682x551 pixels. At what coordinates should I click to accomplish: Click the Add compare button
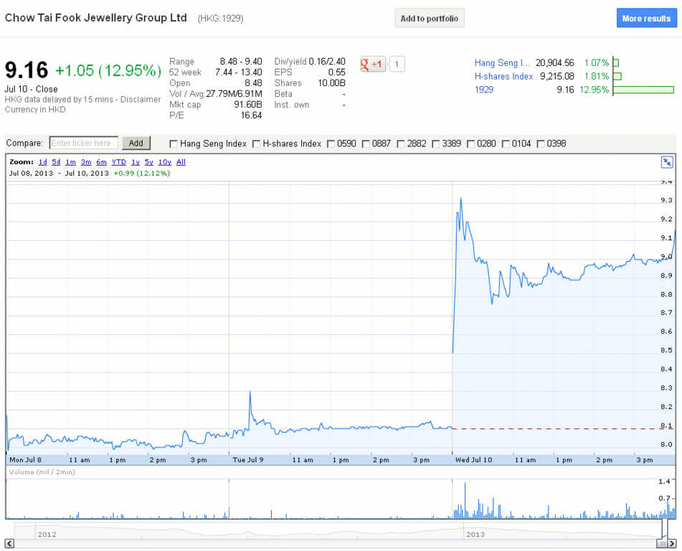(136, 143)
